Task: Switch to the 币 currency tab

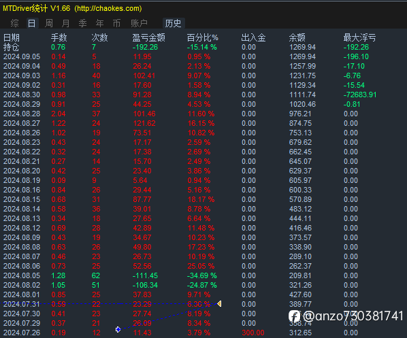Action: click(x=116, y=23)
